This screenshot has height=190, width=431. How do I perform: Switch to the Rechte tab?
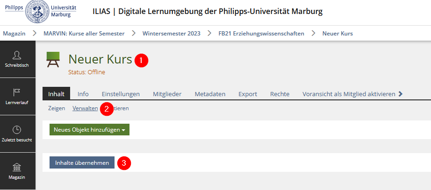tap(280, 94)
